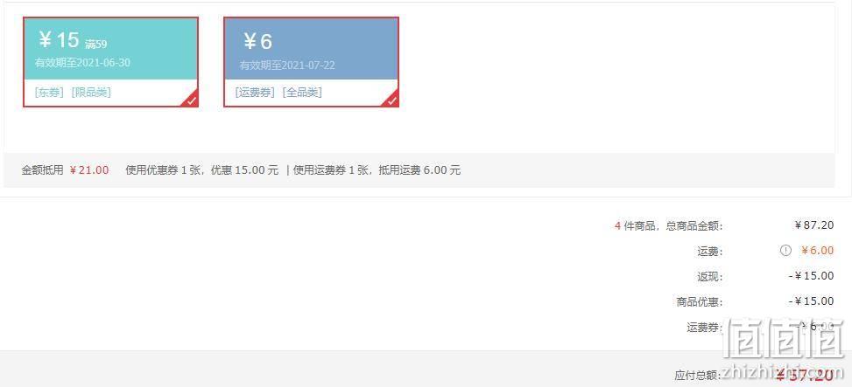Click the 4 件商品 item count
The image size is (852, 387).
click(635, 226)
